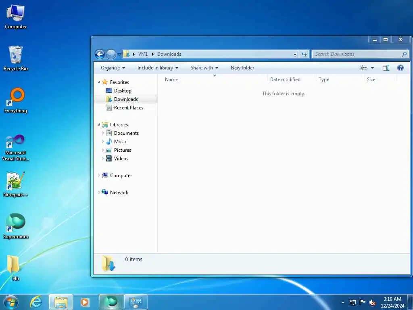Click the Change your view icon
The width and height of the screenshot is (413, 310).
(x=363, y=68)
